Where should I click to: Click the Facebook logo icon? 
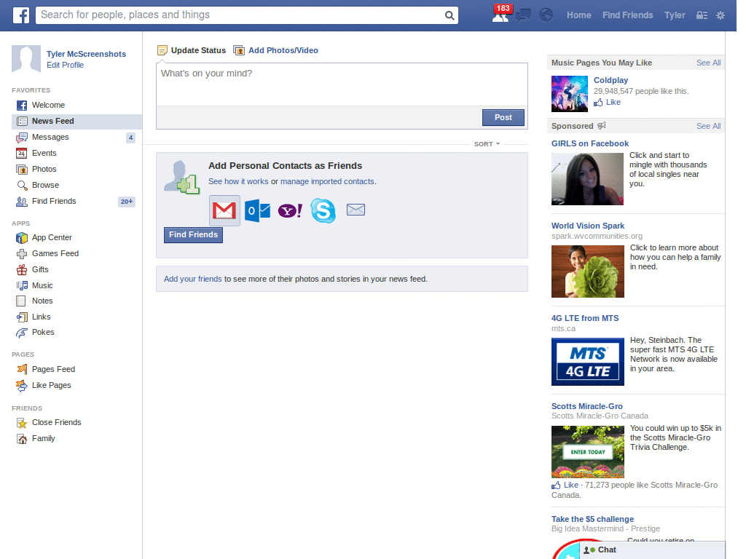point(21,15)
